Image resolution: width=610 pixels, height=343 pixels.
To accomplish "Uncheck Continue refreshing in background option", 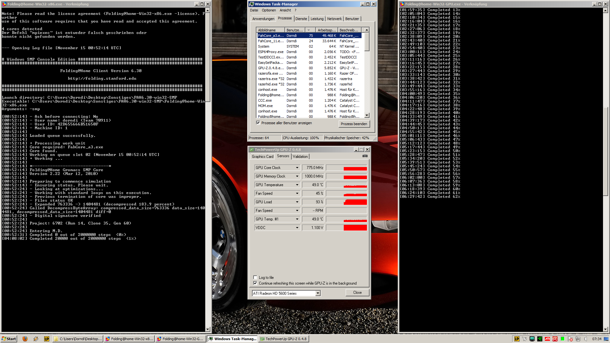I will click(x=255, y=283).
